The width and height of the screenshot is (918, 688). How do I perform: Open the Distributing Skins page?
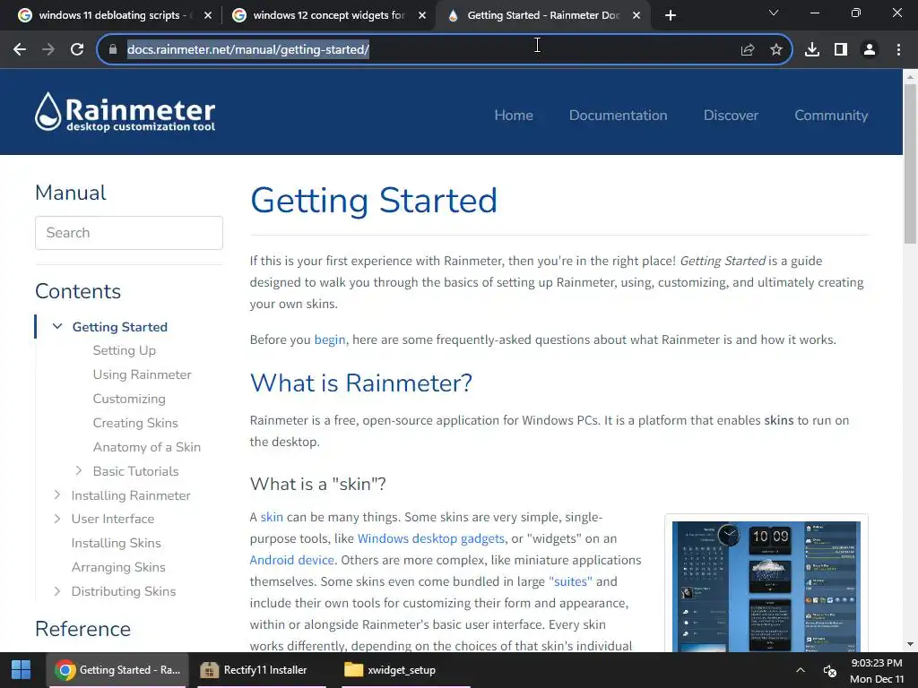(123, 591)
